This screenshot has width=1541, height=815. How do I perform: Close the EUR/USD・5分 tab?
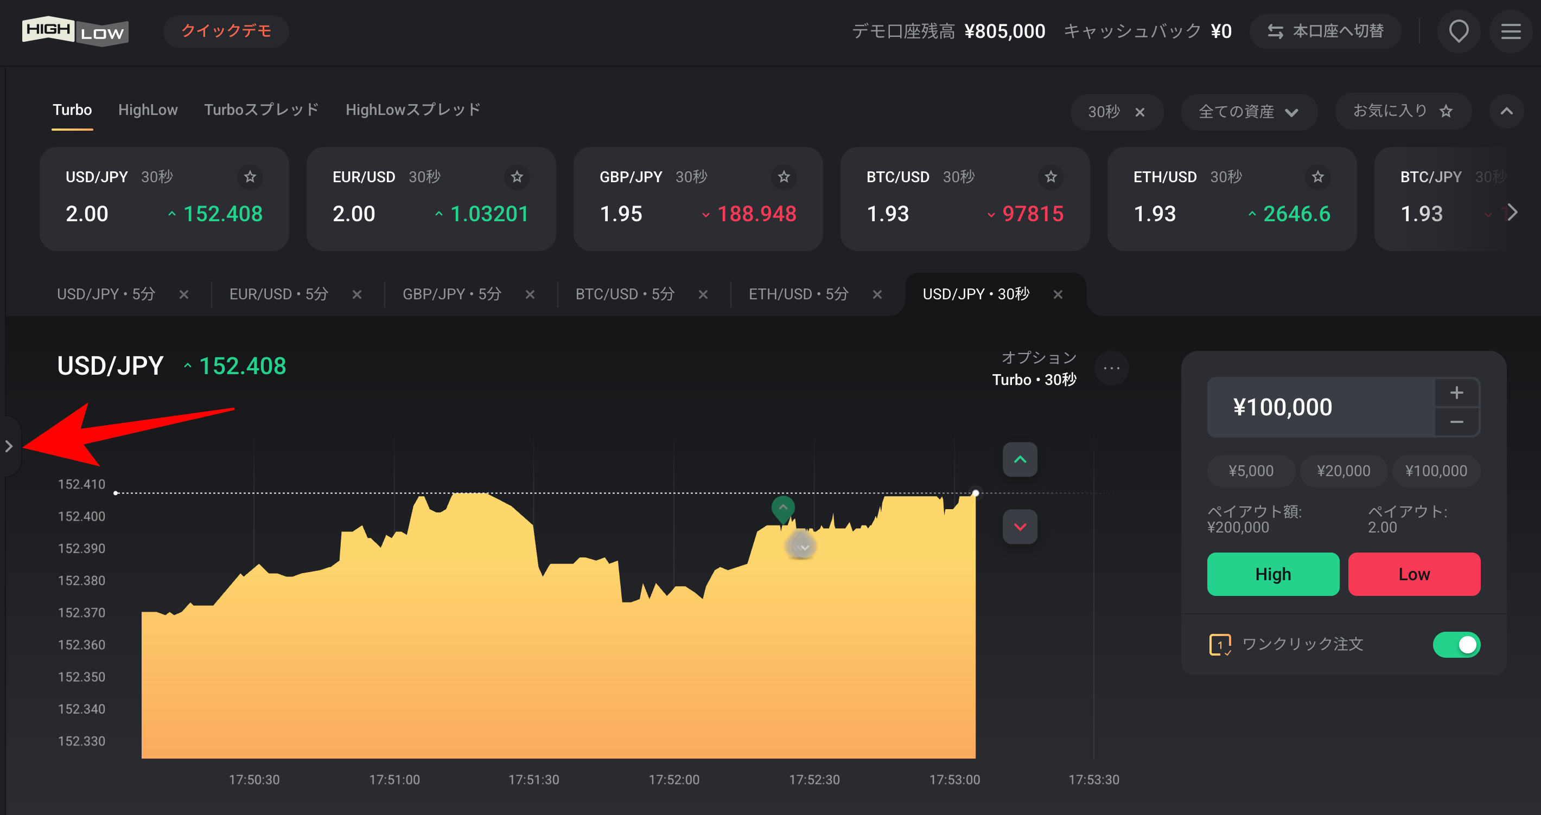[357, 295]
